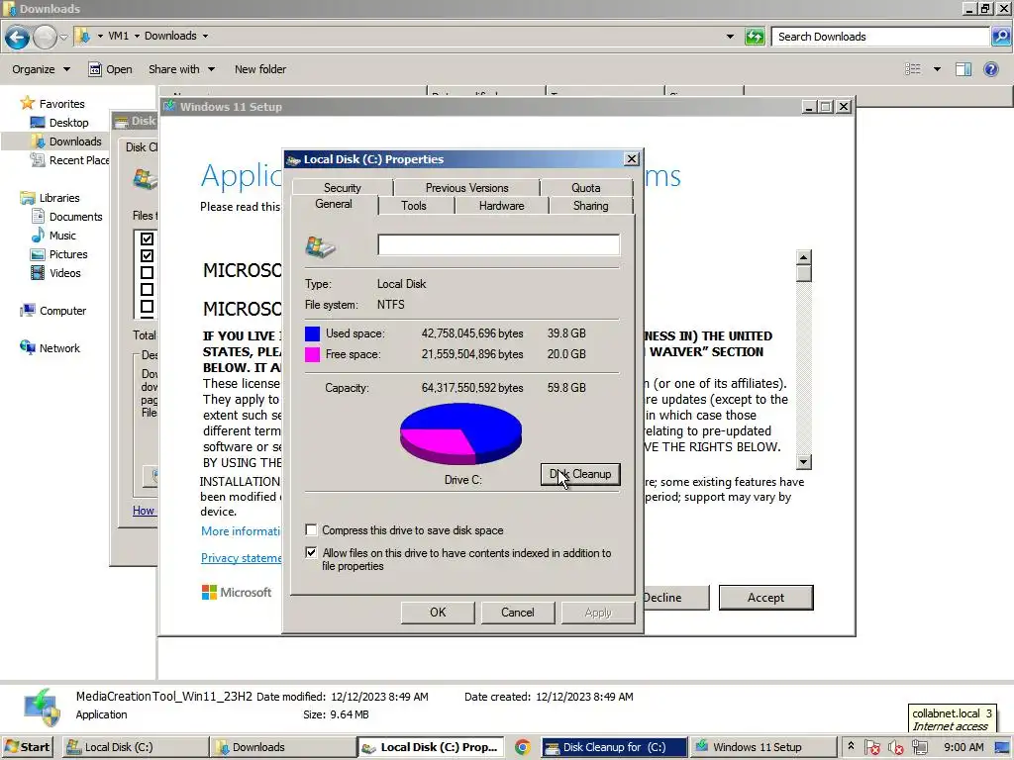Click Libraries header in sidebar

point(51,198)
